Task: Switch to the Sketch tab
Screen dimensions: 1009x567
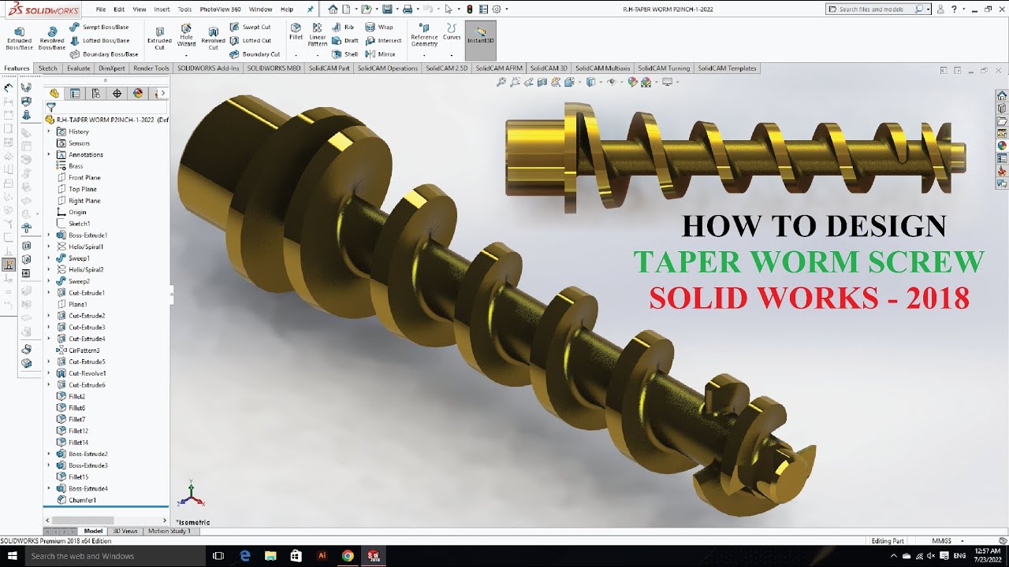Action: tap(48, 69)
